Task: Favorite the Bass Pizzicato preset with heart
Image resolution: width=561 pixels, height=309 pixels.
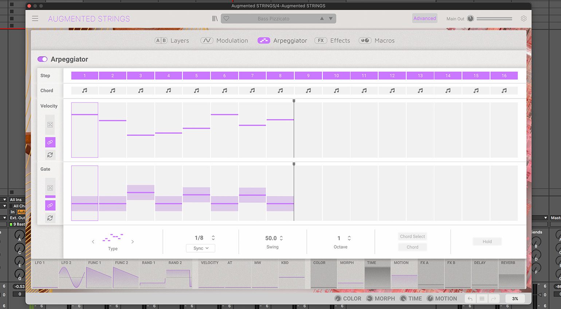Action: coord(226,19)
